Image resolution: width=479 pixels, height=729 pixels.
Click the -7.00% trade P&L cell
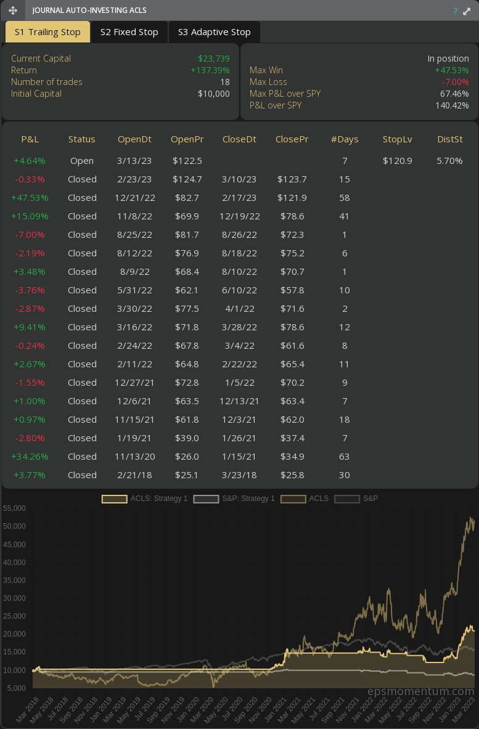[30, 235]
